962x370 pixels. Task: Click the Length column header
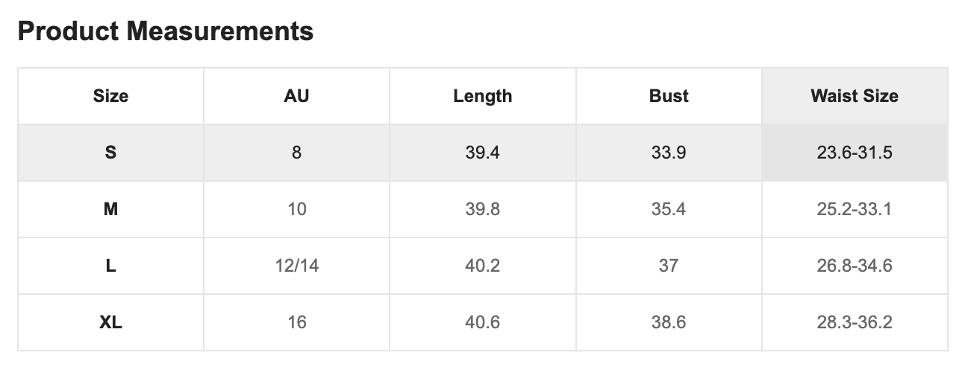coord(482,96)
